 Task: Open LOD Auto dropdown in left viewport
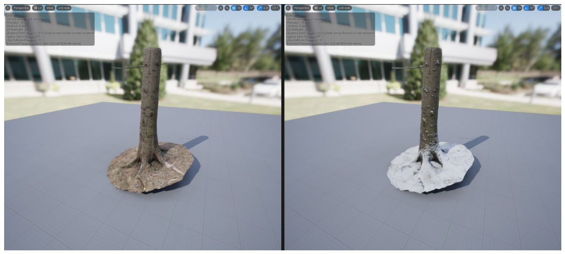point(64,8)
